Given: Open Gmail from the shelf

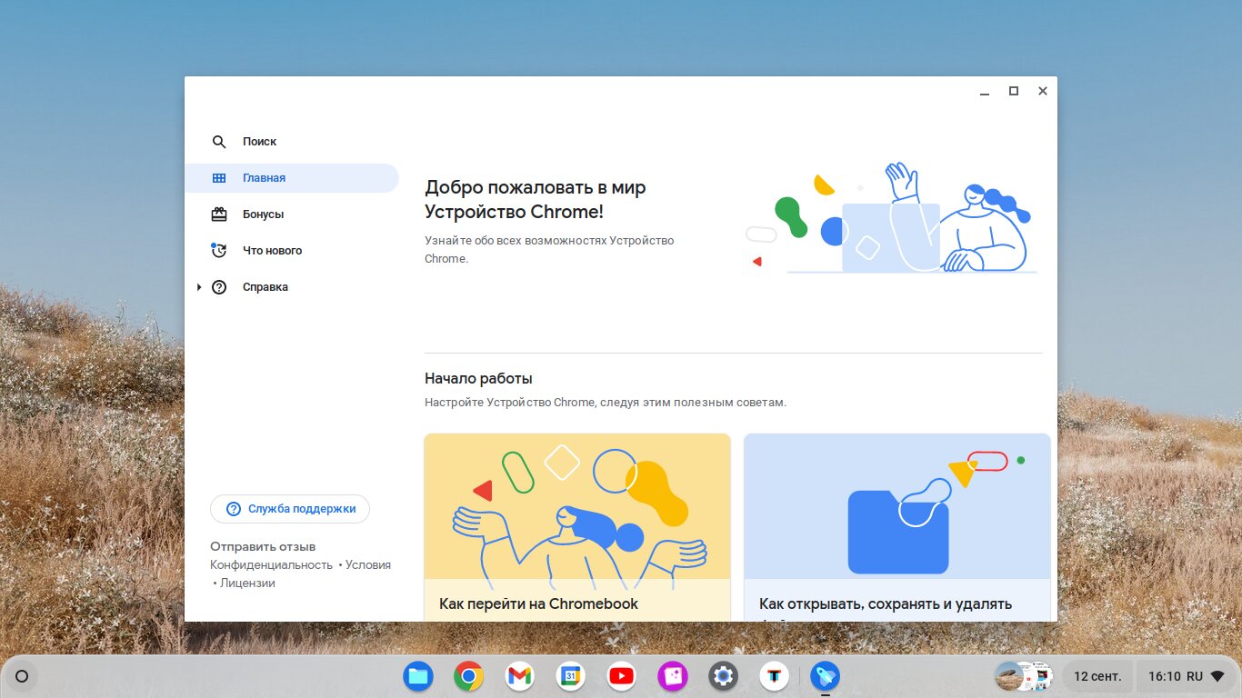Looking at the screenshot, I should coord(520,676).
